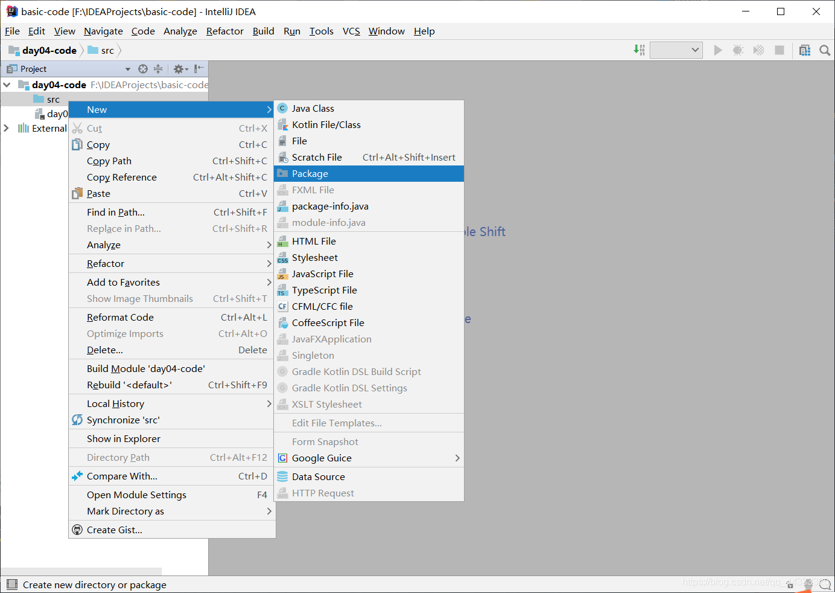Image resolution: width=835 pixels, height=593 pixels.
Task: Select Paste in context menu
Action: click(x=171, y=194)
